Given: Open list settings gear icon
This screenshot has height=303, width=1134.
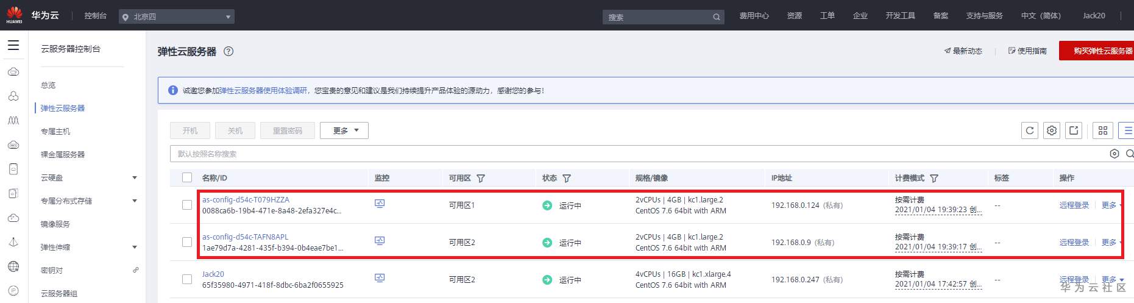Looking at the screenshot, I should (x=1052, y=130).
